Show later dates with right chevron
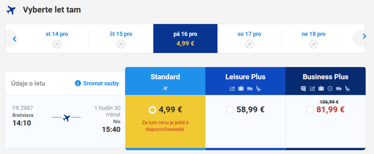Screen dimensions: 374x154 click(x=364, y=36)
